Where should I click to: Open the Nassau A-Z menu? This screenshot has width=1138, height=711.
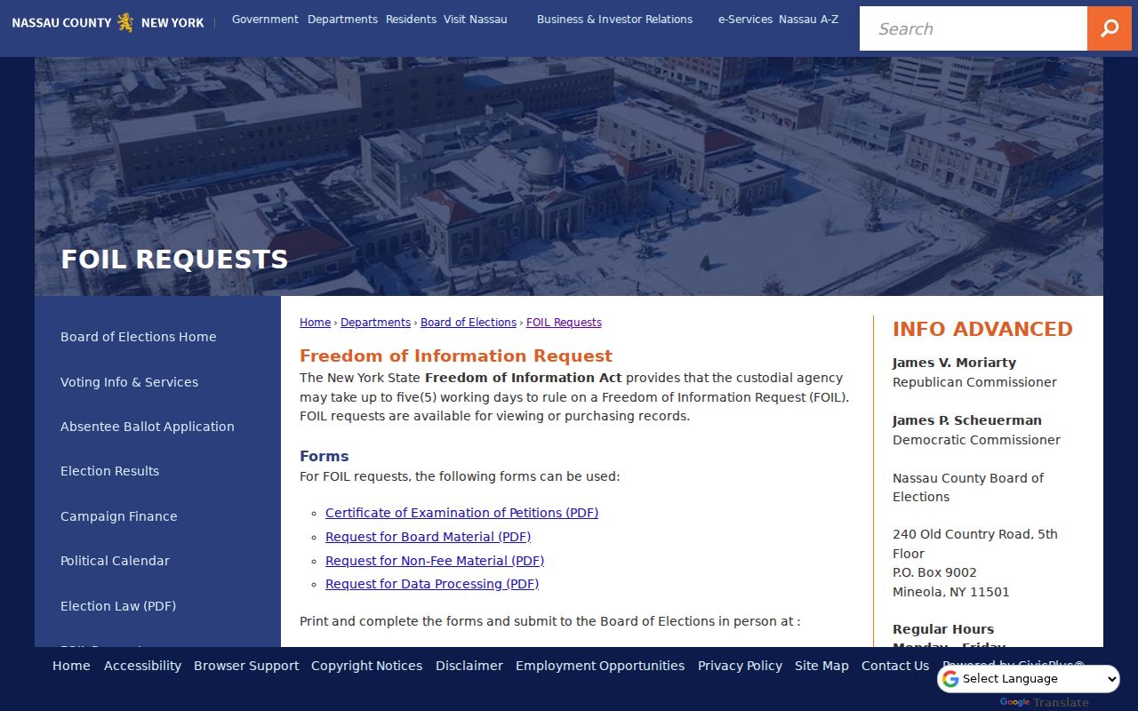click(x=808, y=19)
